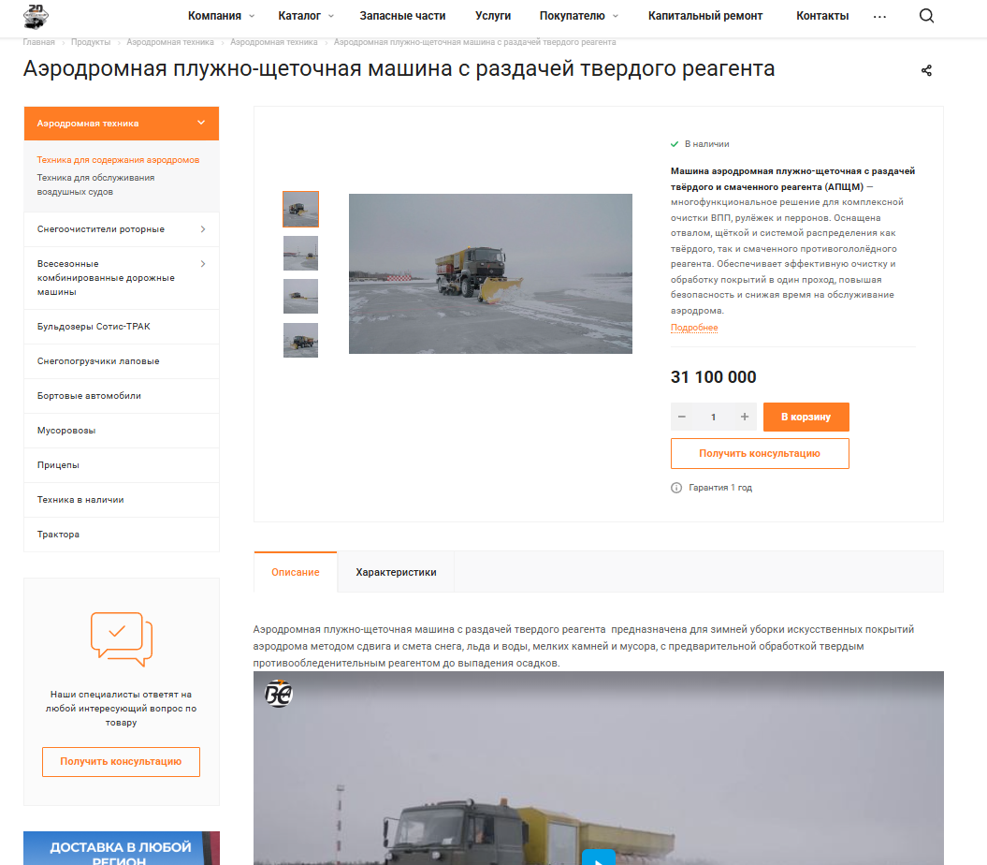This screenshot has height=865, width=987.
Task: Collapse the Аэродромная техника sidebar section
Action: tap(201, 123)
